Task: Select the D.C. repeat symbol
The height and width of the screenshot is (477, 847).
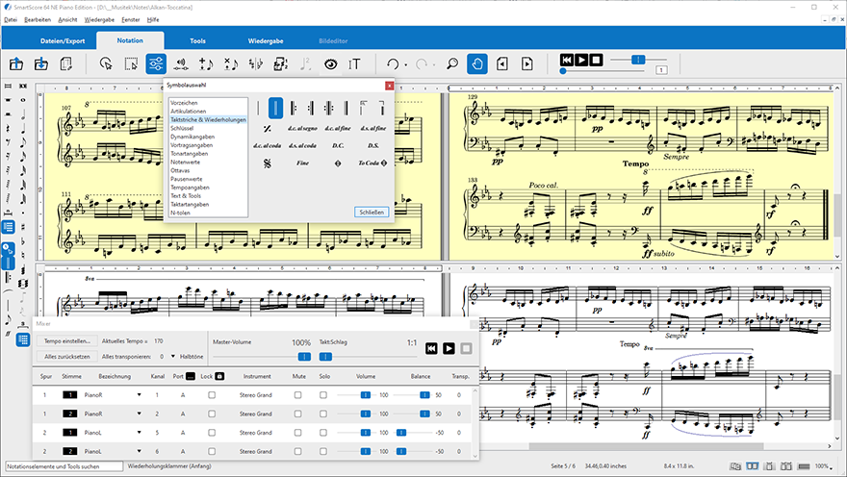Action: pos(338,145)
